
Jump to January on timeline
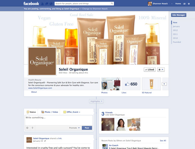tap(176, 26)
